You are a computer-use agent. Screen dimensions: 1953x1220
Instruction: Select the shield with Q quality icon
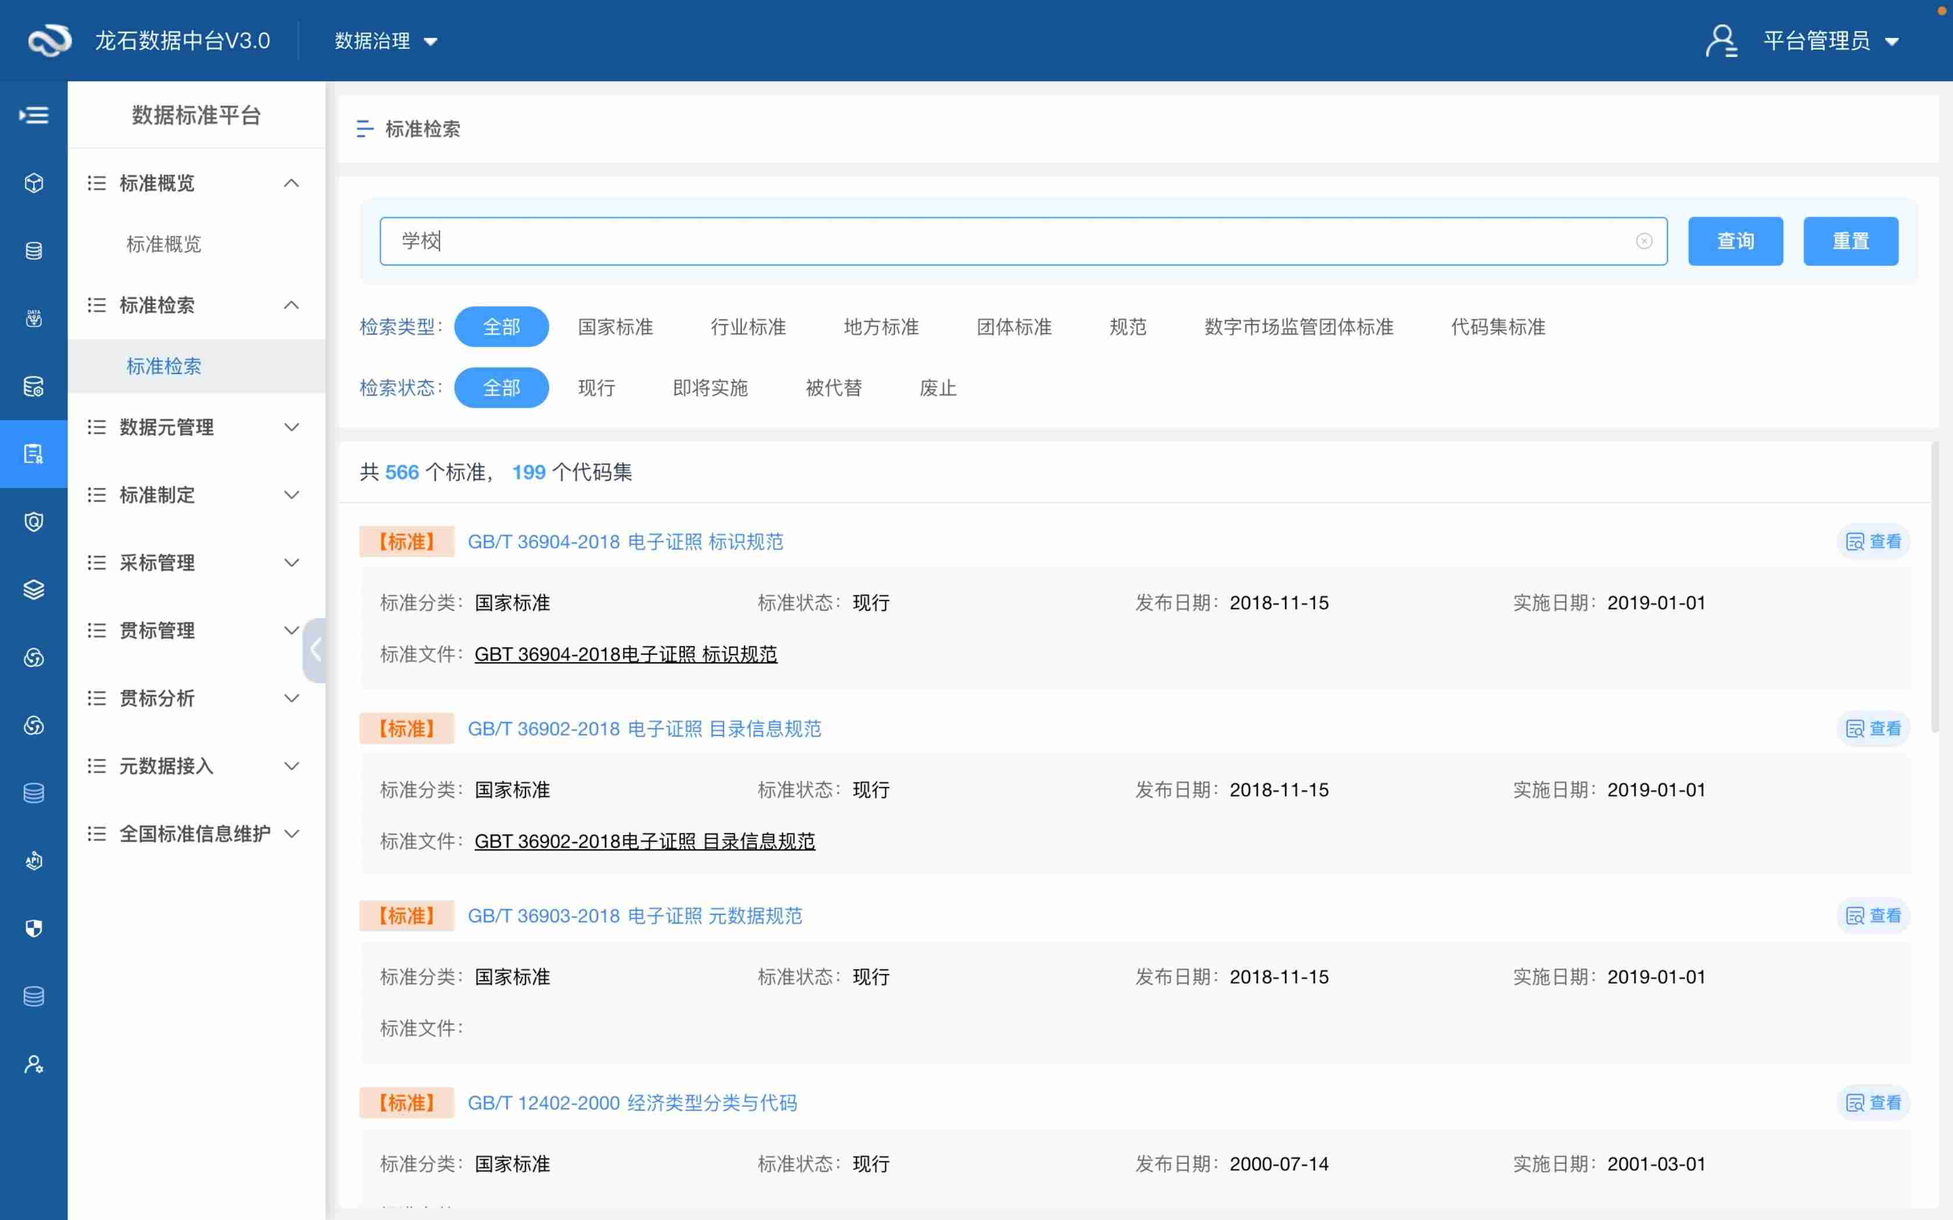tap(33, 521)
